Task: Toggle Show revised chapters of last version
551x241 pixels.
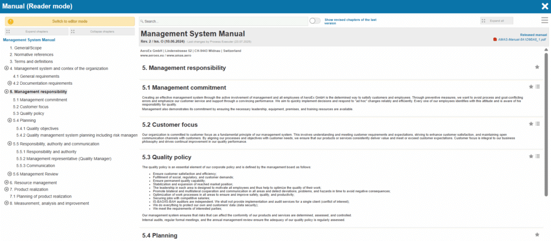Action: pyautogui.click(x=315, y=21)
